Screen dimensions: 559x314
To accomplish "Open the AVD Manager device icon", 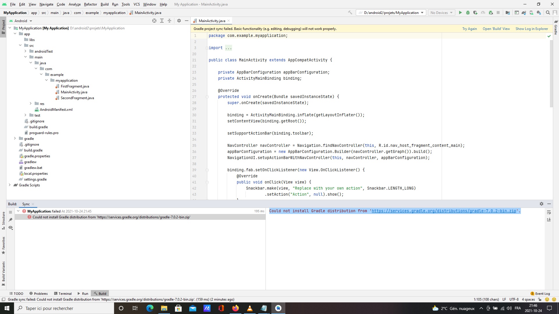I will [x=531, y=13].
